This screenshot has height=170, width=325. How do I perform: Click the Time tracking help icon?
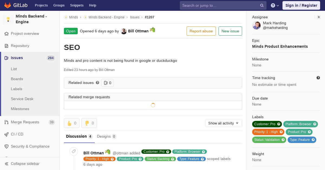tap(318, 78)
